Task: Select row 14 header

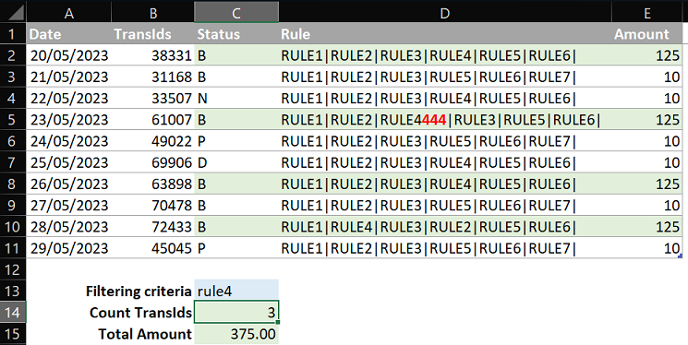Action: pos(13,313)
